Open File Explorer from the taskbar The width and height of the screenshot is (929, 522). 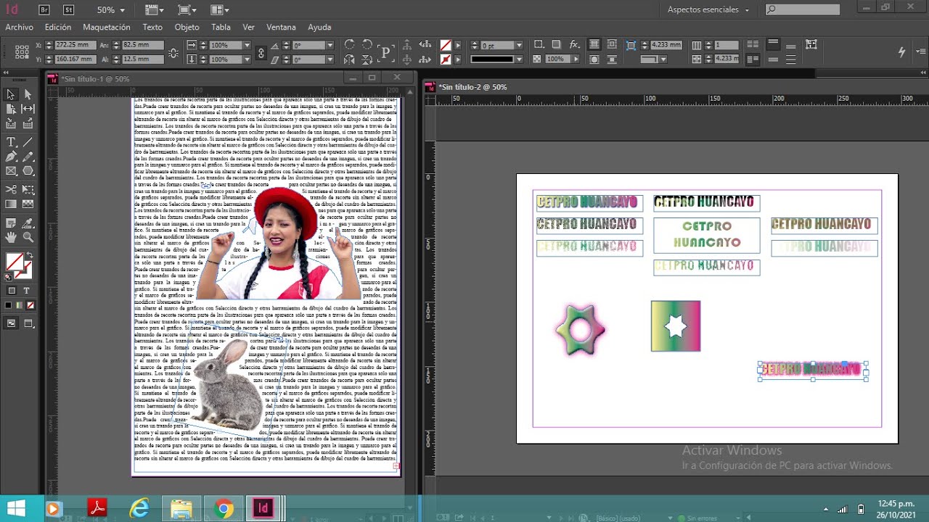pyautogui.click(x=181, y=508)
